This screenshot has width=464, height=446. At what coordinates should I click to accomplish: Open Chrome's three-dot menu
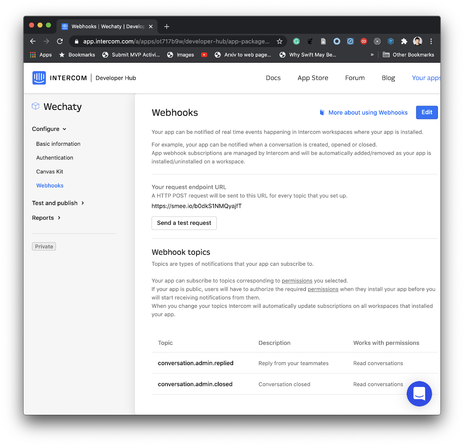(x=431, y=41)
